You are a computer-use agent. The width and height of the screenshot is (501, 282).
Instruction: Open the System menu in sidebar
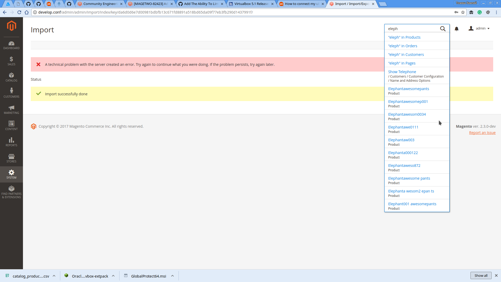click(11, 175)
